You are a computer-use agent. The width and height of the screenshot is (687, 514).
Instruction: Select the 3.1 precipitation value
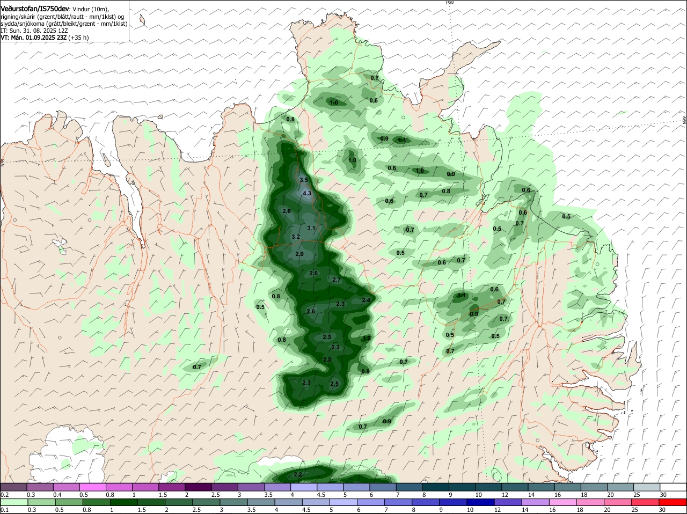[x=311, y=228]
